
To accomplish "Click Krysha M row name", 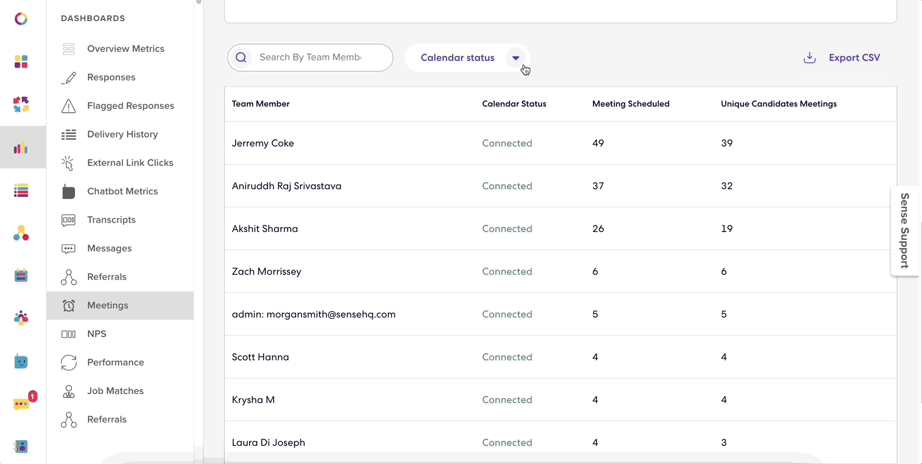I will (253, 400).
